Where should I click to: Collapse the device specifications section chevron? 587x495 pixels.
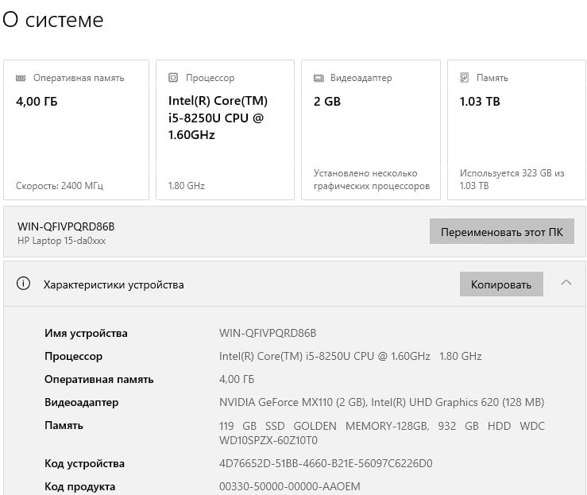(x=566, y=283)
